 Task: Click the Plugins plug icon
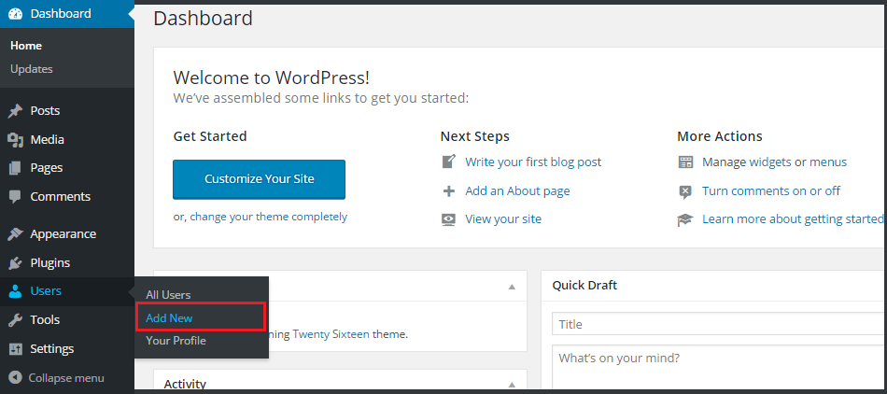15,263
